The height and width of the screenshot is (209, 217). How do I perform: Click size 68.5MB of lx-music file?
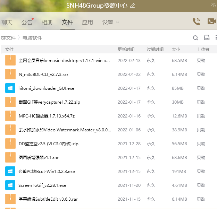point(180,61)
